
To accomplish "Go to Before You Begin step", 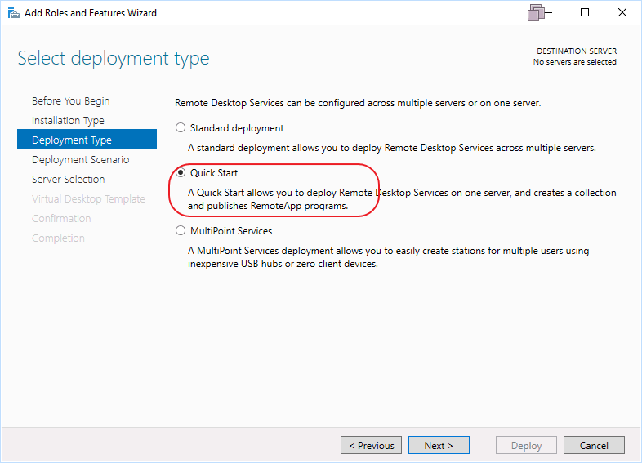I will point(70,101).
